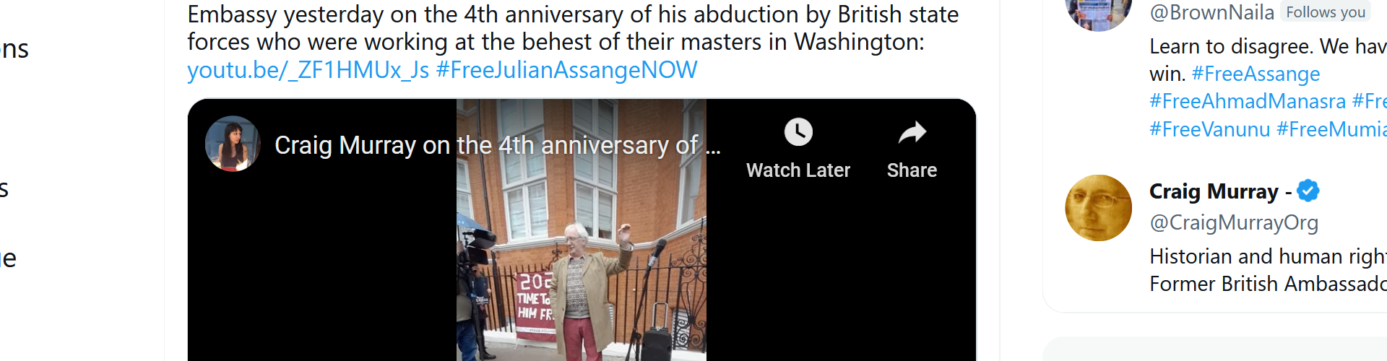
Task: Open the youtu.be/_ZF1HMUx_Js link
Action: [308, 70]
